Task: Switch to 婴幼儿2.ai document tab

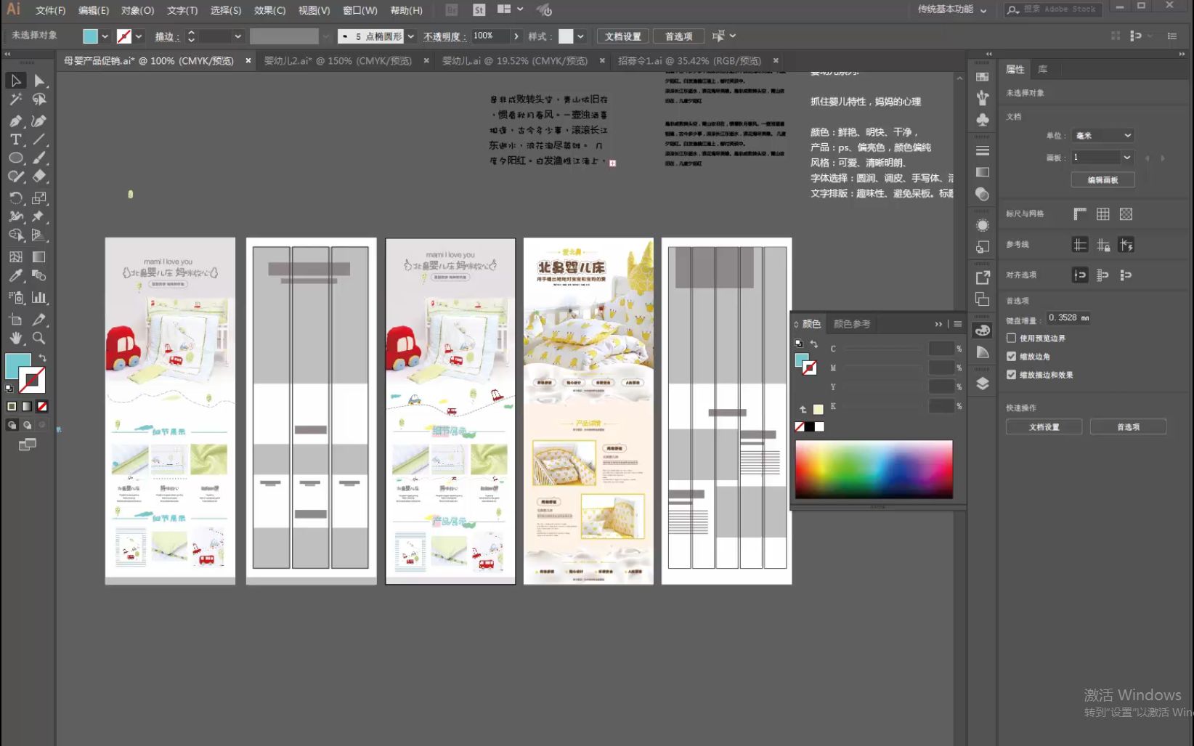Action: point(338,61)
